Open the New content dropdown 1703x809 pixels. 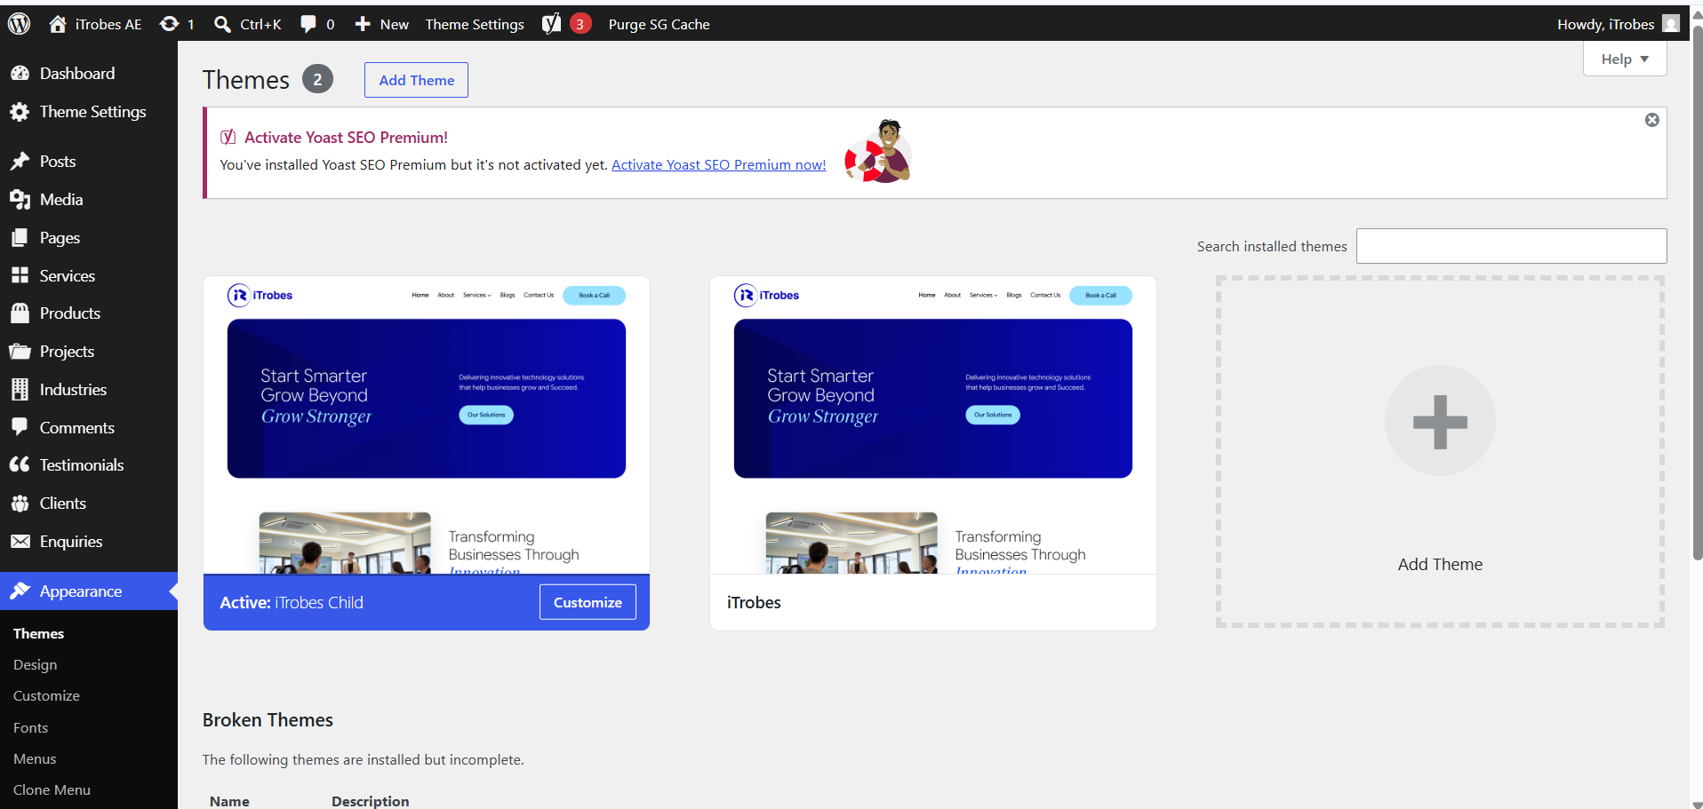[x=382, y=24]
